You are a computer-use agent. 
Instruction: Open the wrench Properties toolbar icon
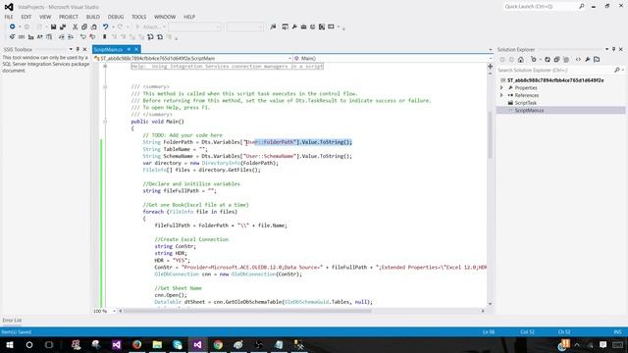pos(294,26)
